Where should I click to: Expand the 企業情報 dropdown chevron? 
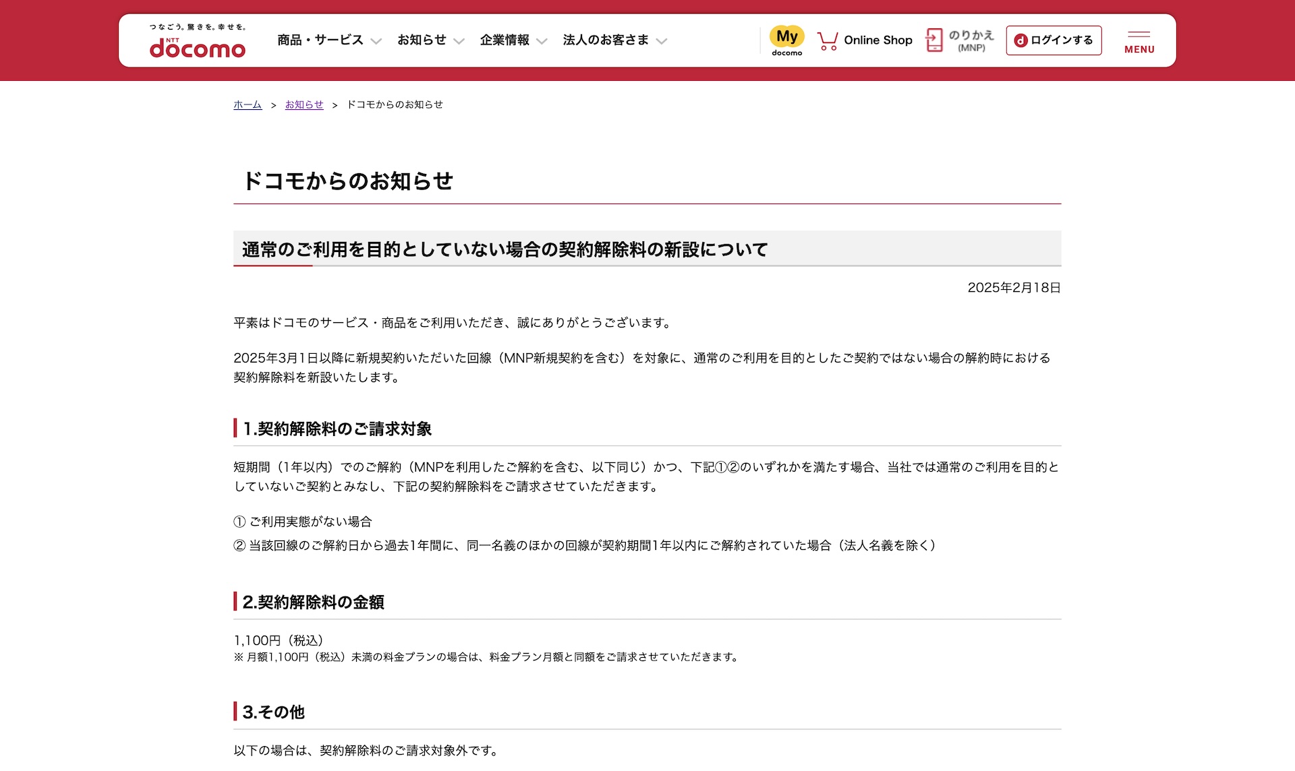(x=542, y=41)
